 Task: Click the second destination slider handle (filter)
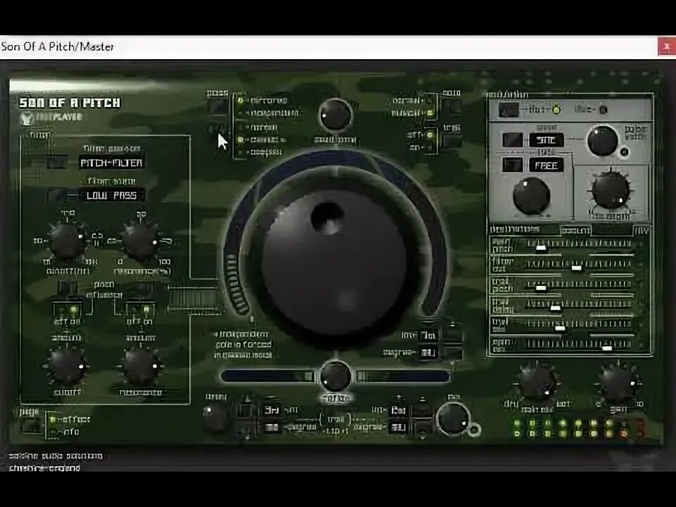(x=577, y=268)
